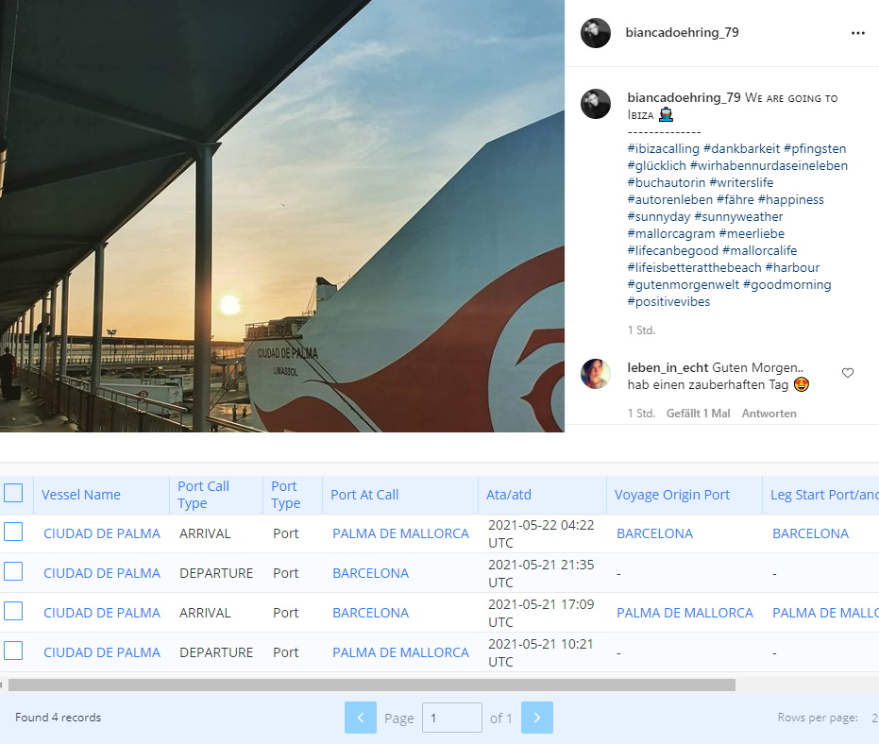Open the #harbour hashtag
This screenshot has width=879, height=744.
792,267
